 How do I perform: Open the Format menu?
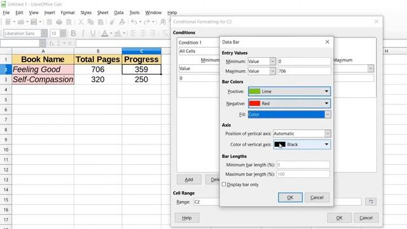point(67,13)
